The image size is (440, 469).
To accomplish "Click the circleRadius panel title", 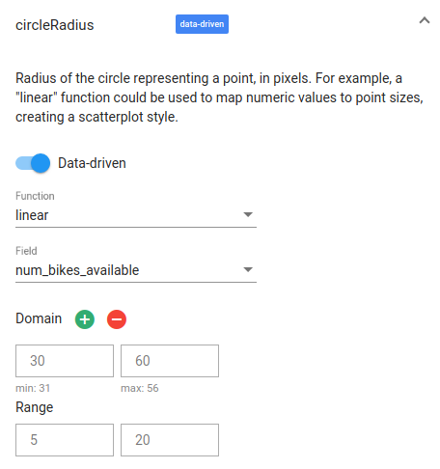I will click(55, 25).
